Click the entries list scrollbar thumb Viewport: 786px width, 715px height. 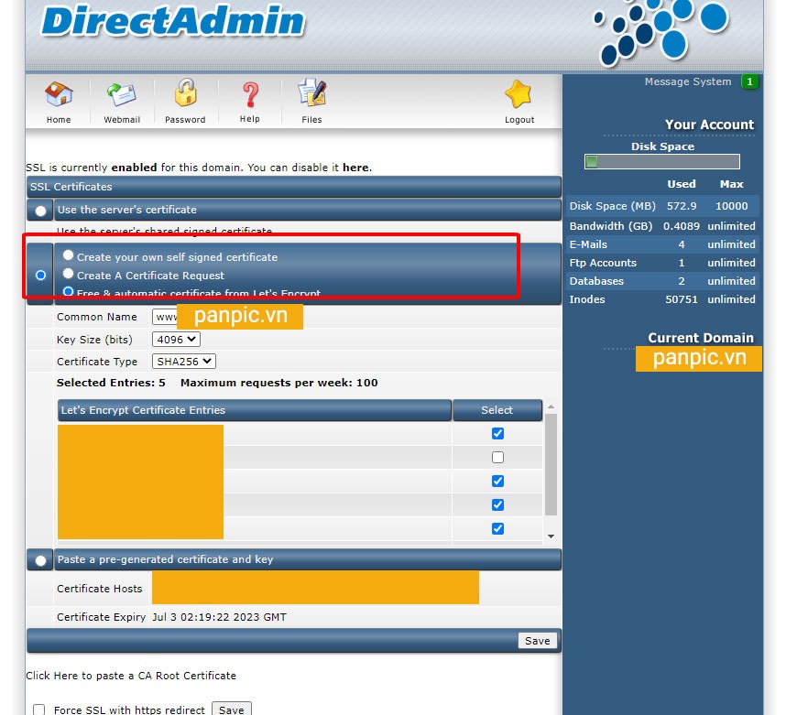click(551, 464)
